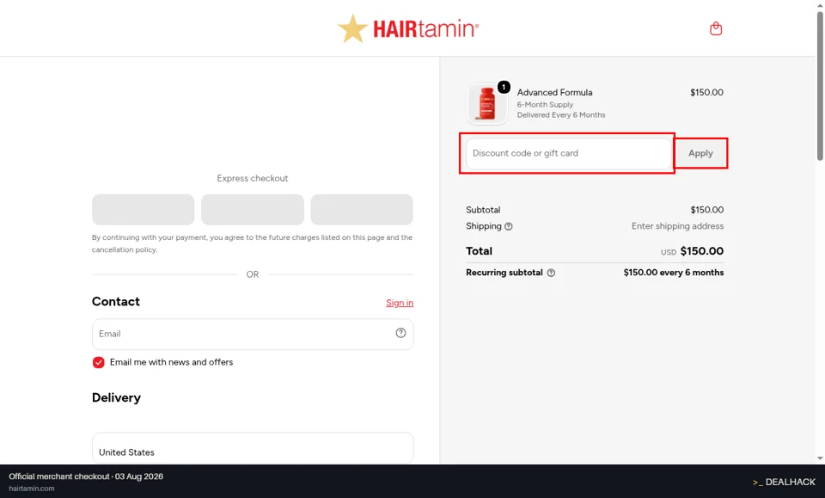825x498 pixels.
Task: Click the Sign in link
Action: point(400,303)
